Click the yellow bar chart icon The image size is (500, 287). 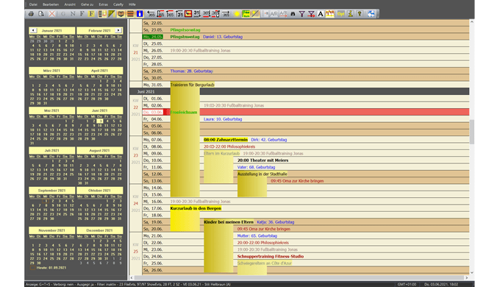pos(329,14)
